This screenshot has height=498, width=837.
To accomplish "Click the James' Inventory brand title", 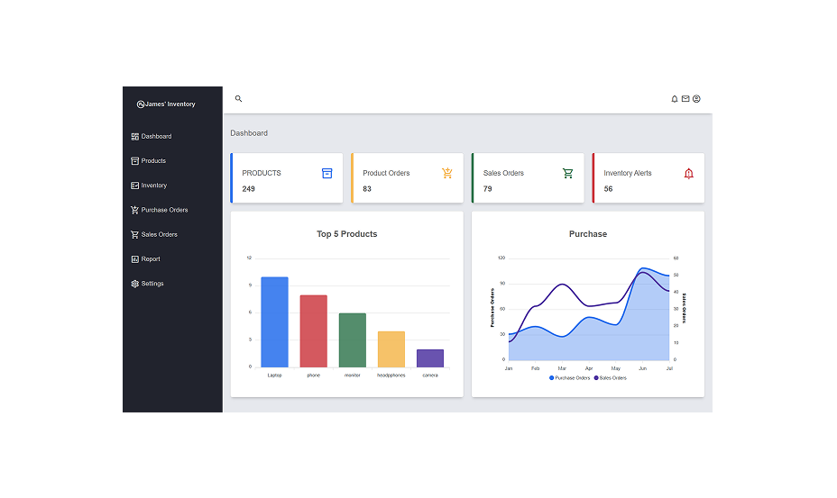I will [170, 104].
